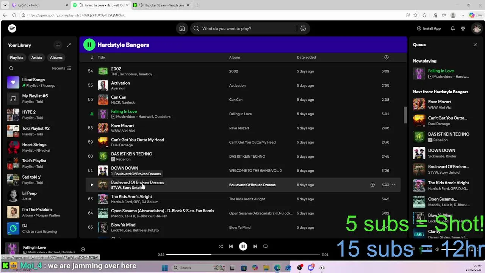The height and width of the screenshot is (273, 485).
Task: Open My Playlist #6
Action: [41, 99]
